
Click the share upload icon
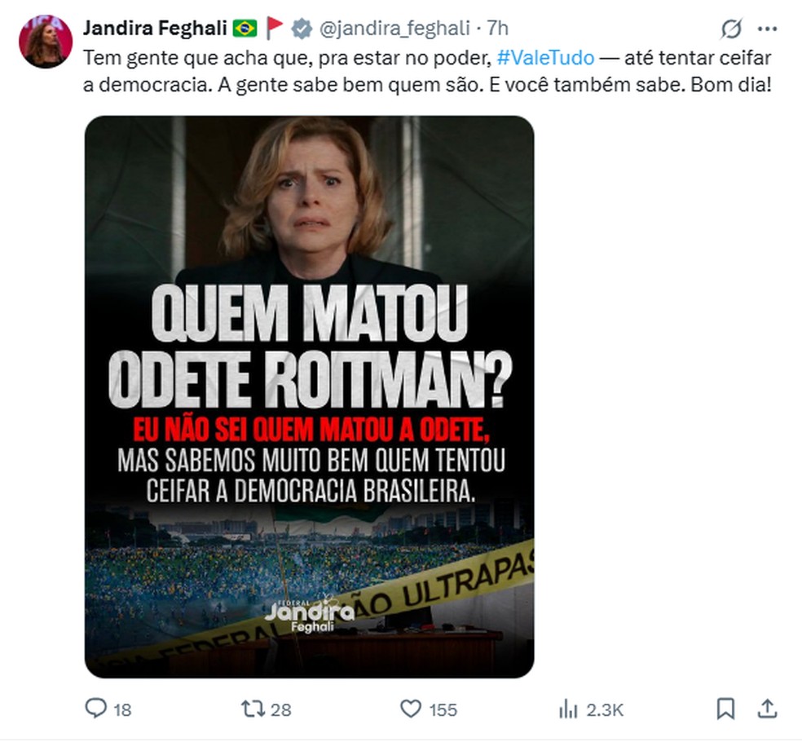pos(765,709)
